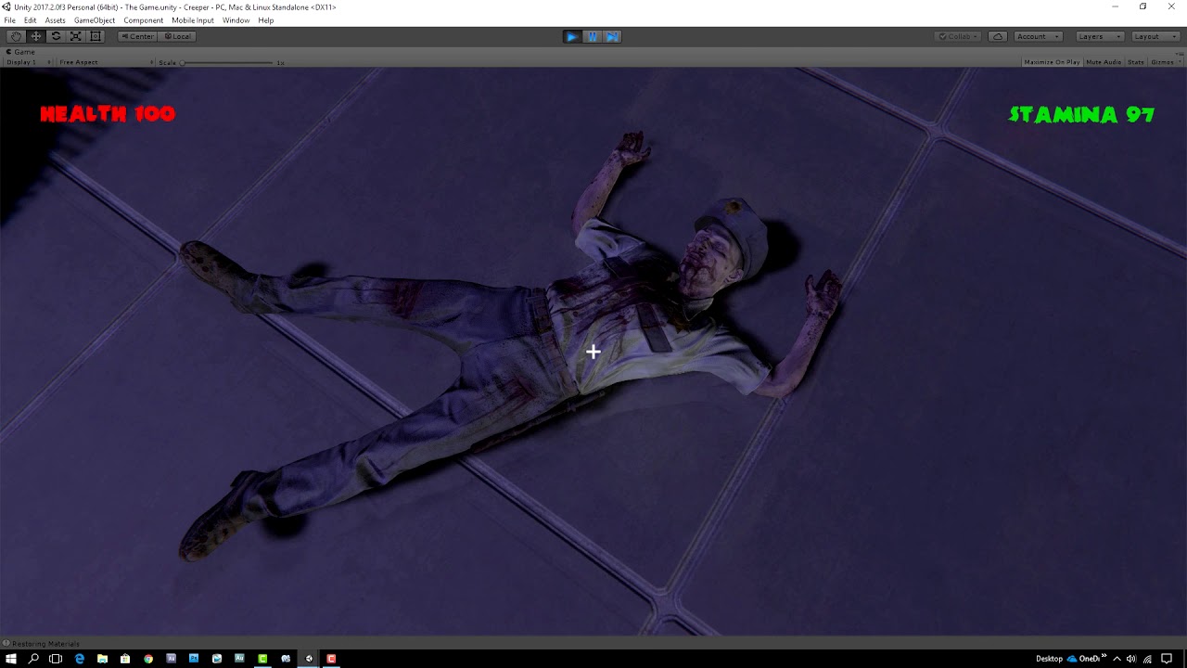The height and width of the screenshot is (668, 1187).
Task: Open the Action Center notifications
Action: click(1167, 659)
